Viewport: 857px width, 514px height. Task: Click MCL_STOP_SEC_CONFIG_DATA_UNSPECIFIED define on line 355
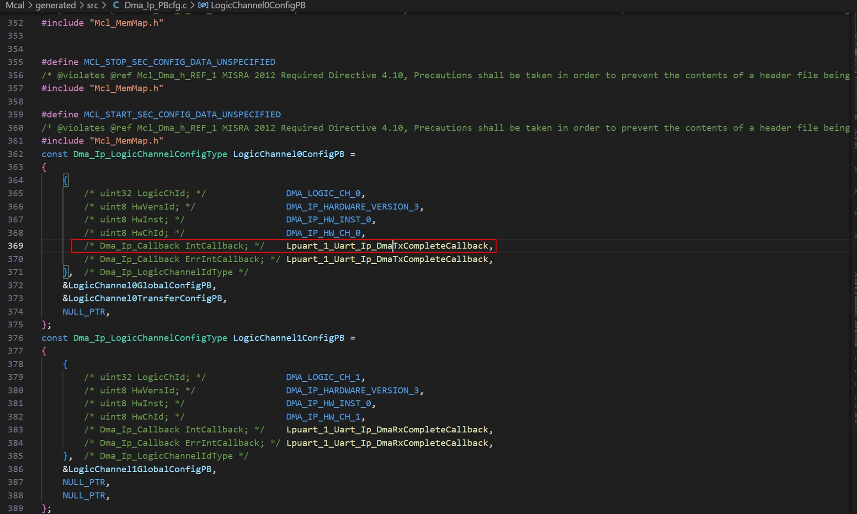[179, 61]
